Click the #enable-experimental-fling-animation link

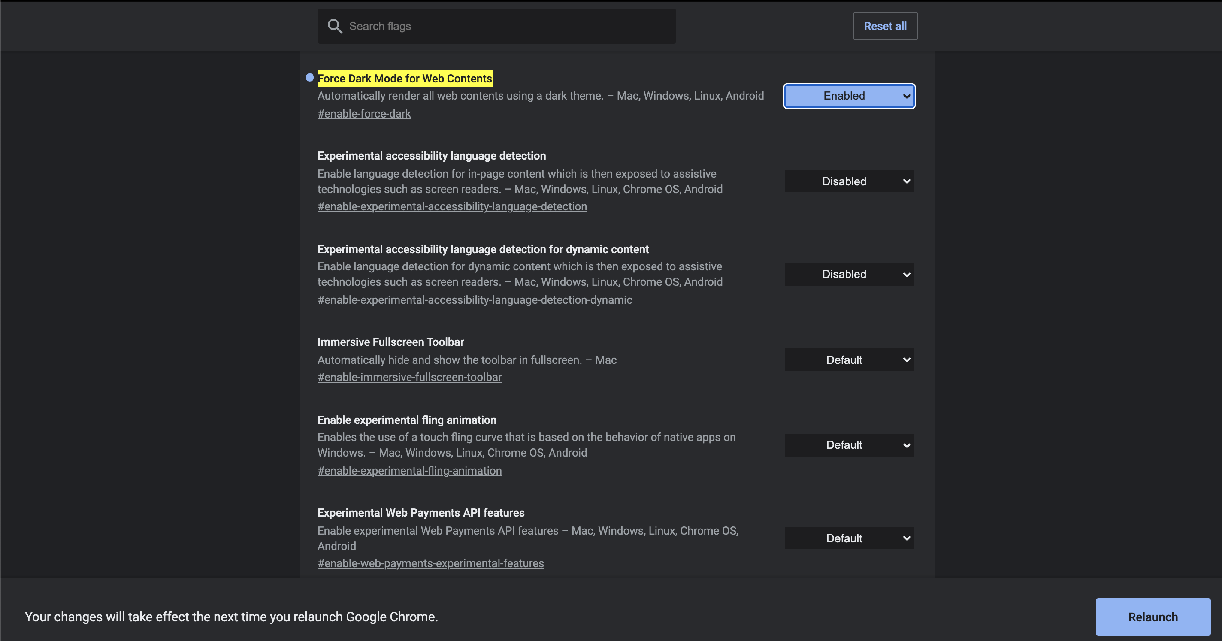coord(409,471)
